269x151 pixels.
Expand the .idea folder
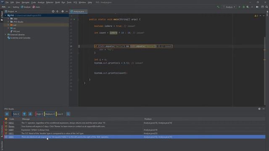[8, 18]
